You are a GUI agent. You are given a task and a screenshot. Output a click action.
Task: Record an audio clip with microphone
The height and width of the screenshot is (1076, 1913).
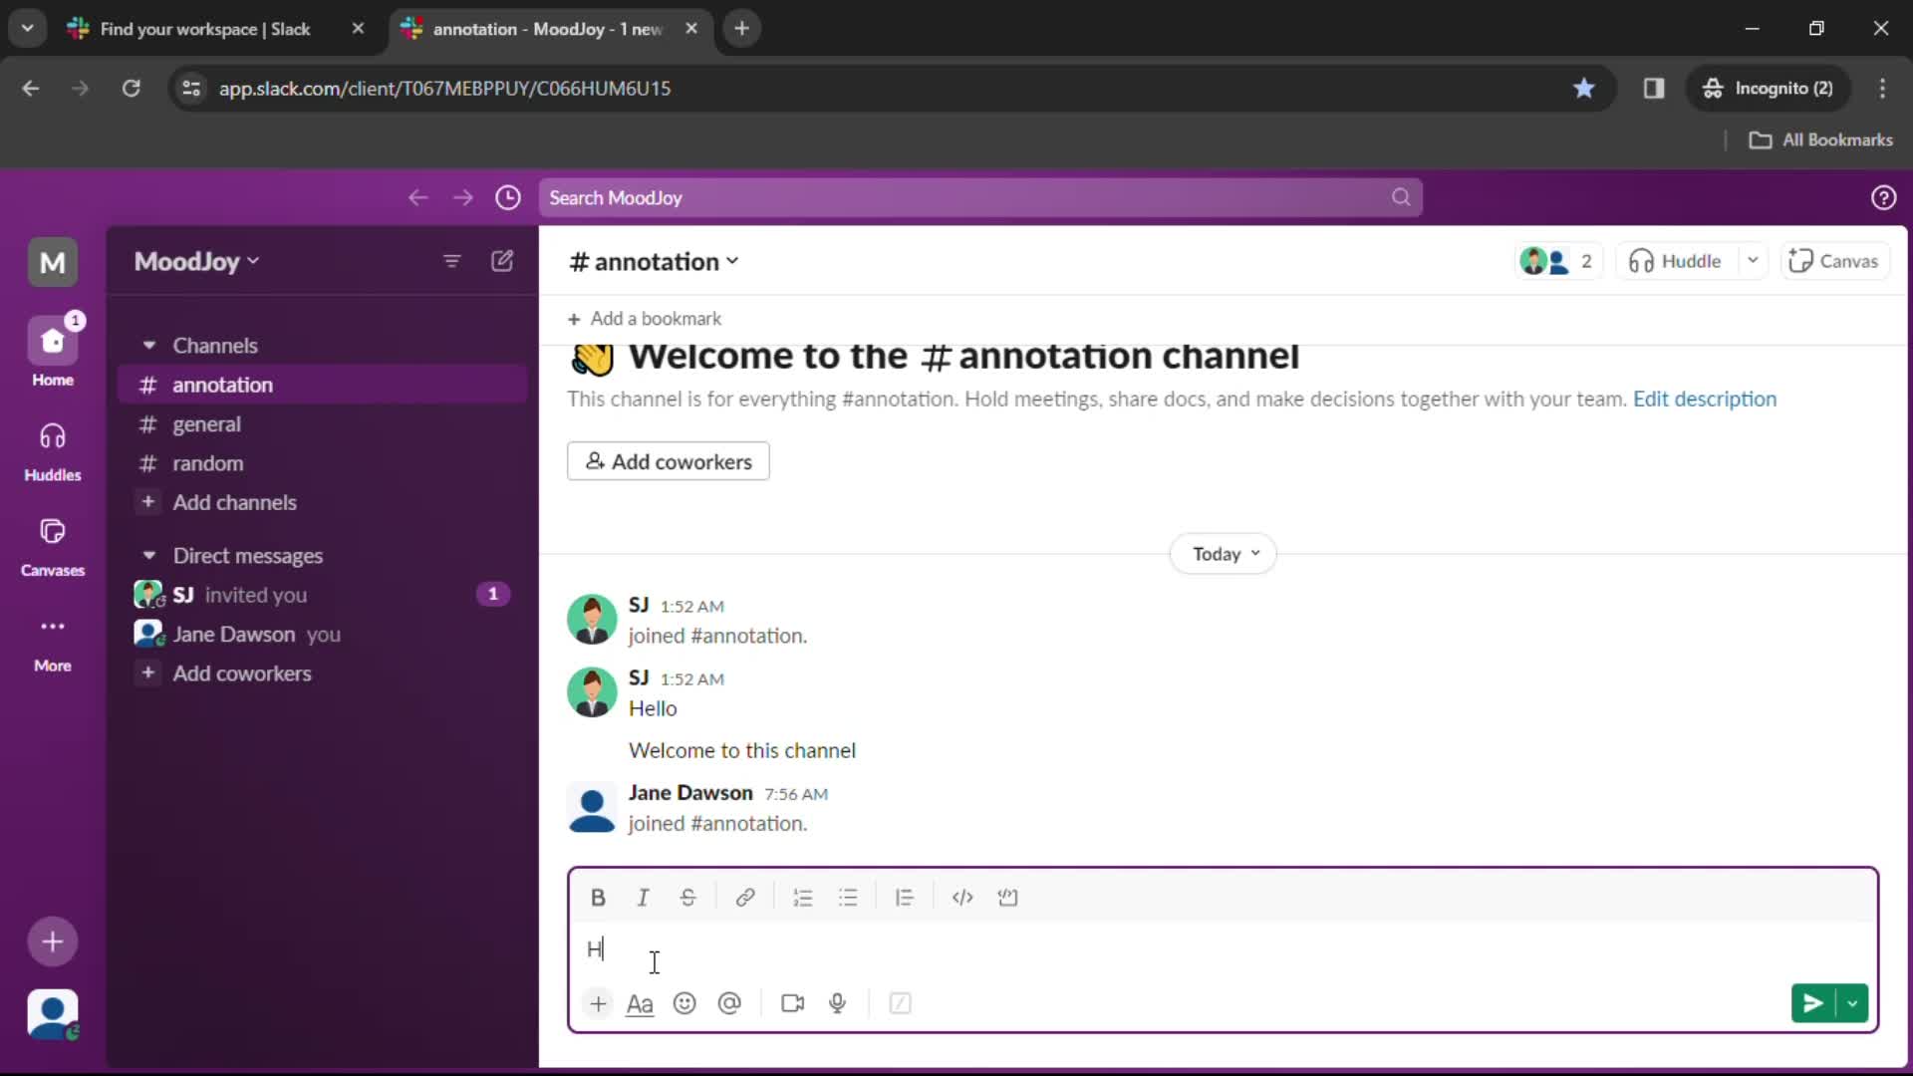click(x=838, y=1003)
